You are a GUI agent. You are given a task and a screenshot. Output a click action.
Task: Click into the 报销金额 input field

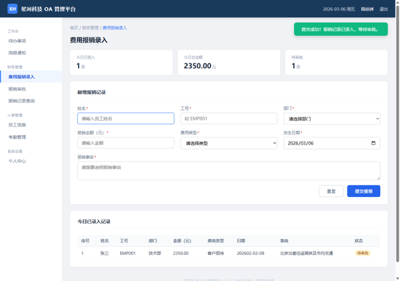(125, 143)
